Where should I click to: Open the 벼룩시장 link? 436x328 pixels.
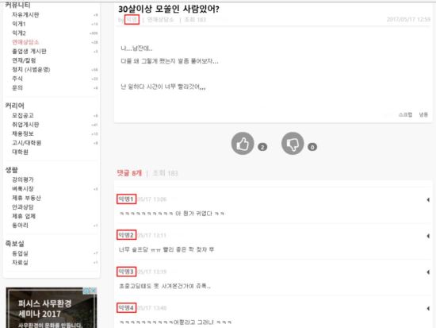(x=23, y=189)
